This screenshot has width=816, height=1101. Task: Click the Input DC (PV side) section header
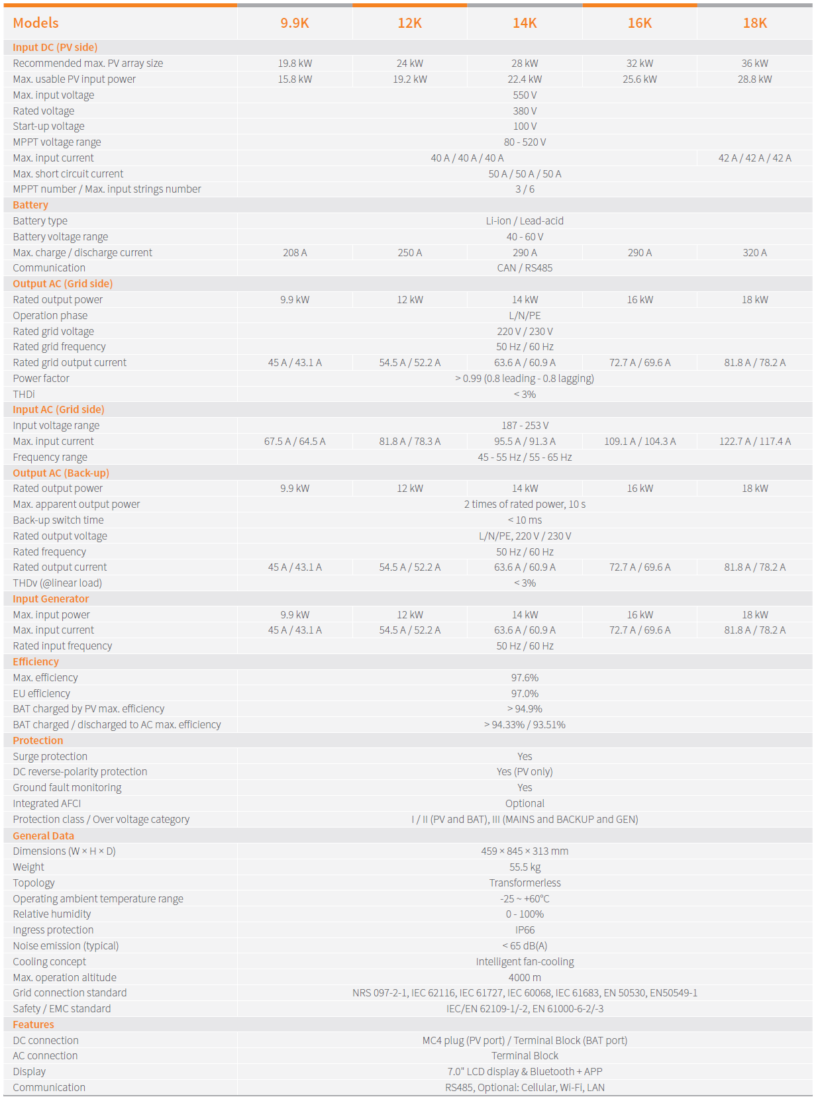[x=55, y=48]
